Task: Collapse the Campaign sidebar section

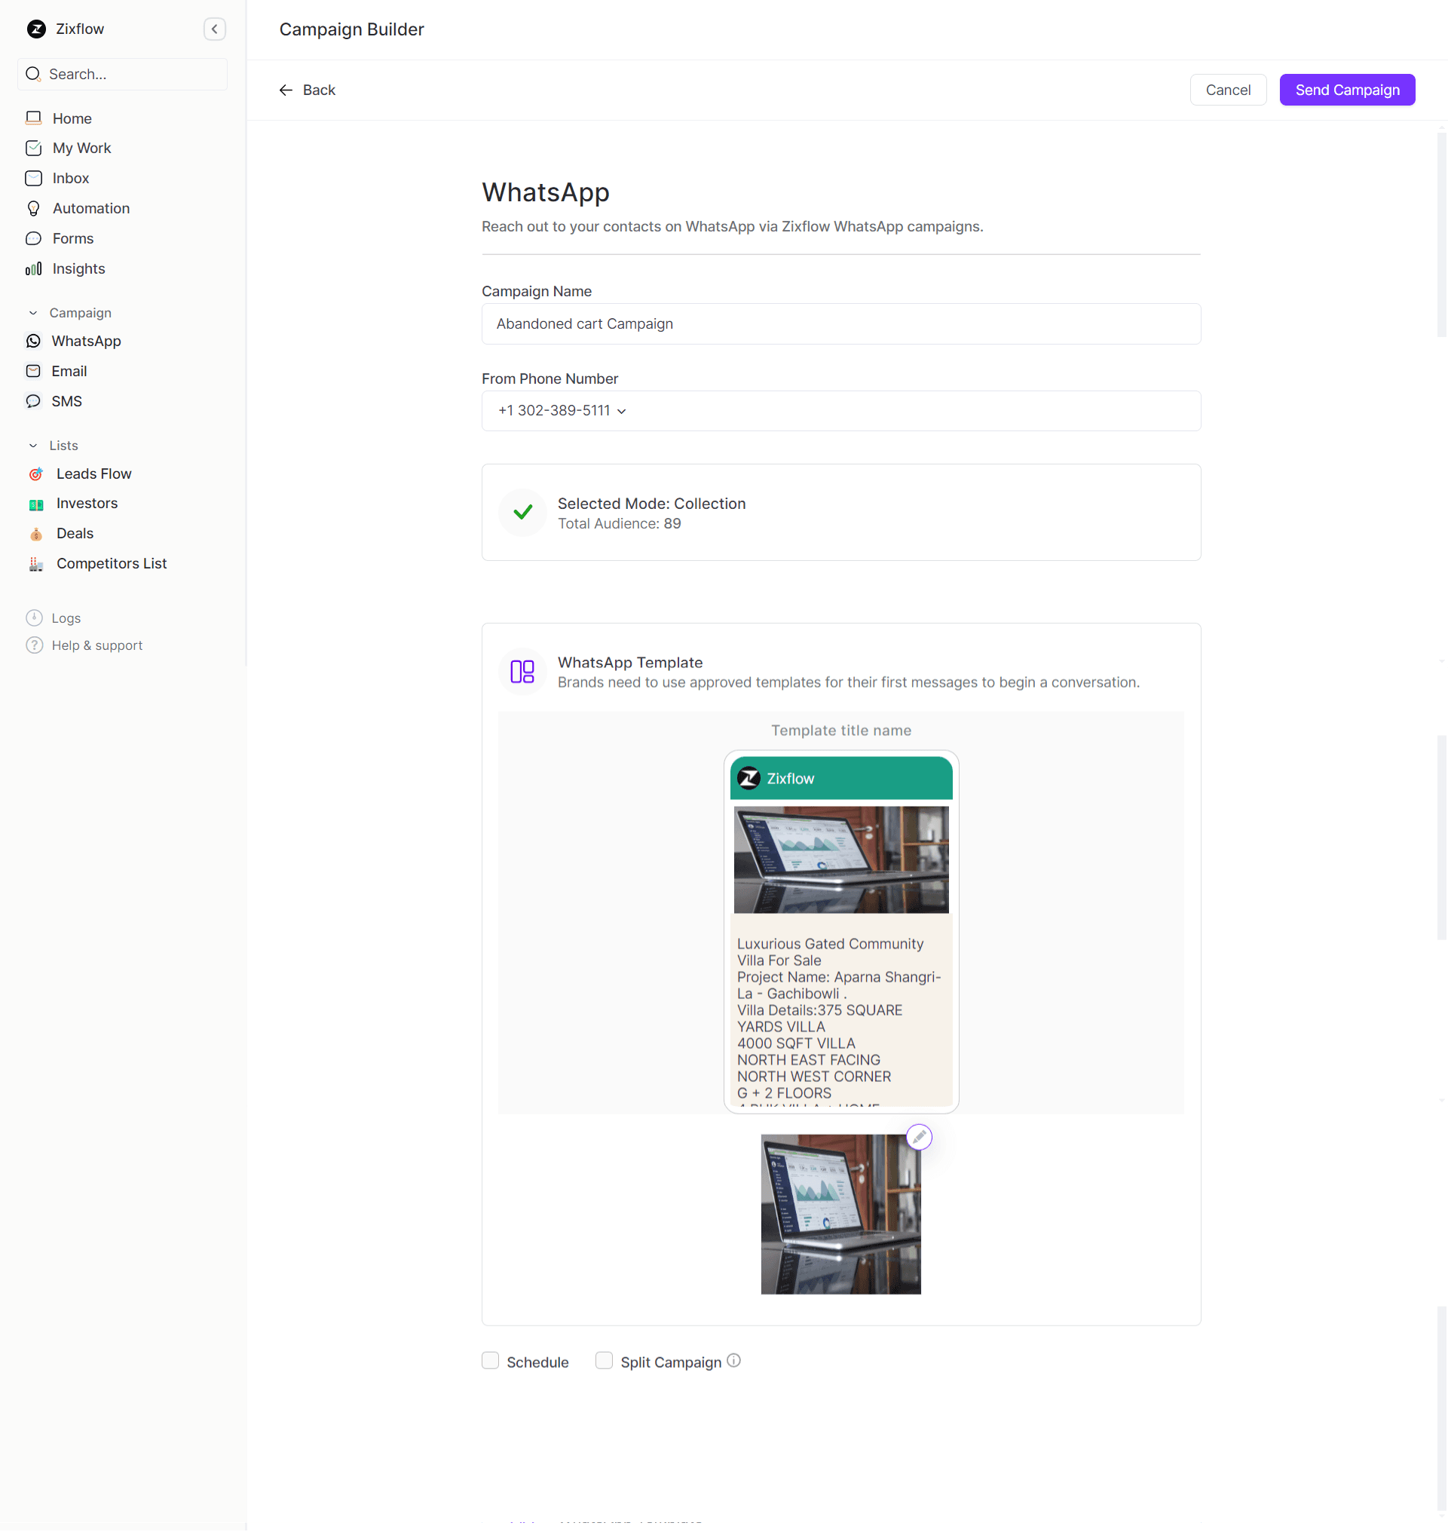Action: 33,313
